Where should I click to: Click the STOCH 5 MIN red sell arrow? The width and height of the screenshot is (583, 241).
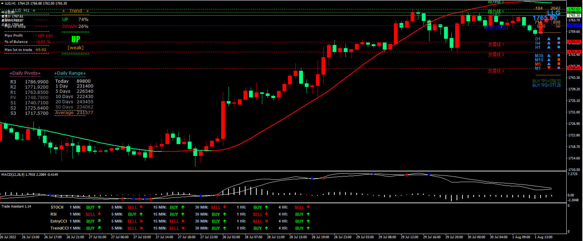click(141, 207)
